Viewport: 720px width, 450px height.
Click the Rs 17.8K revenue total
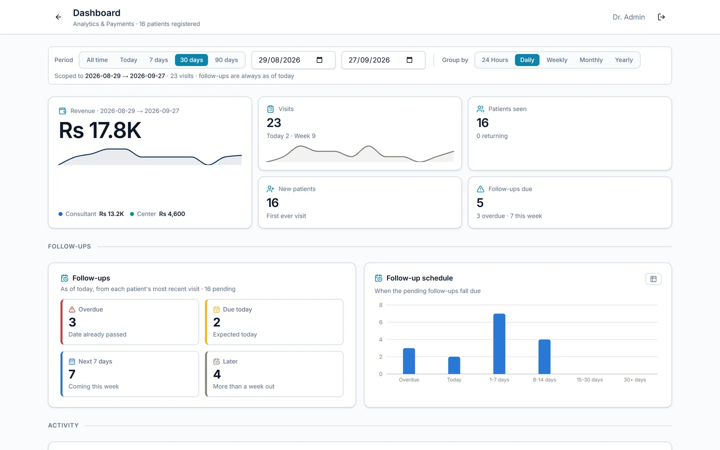pos(100,130)
